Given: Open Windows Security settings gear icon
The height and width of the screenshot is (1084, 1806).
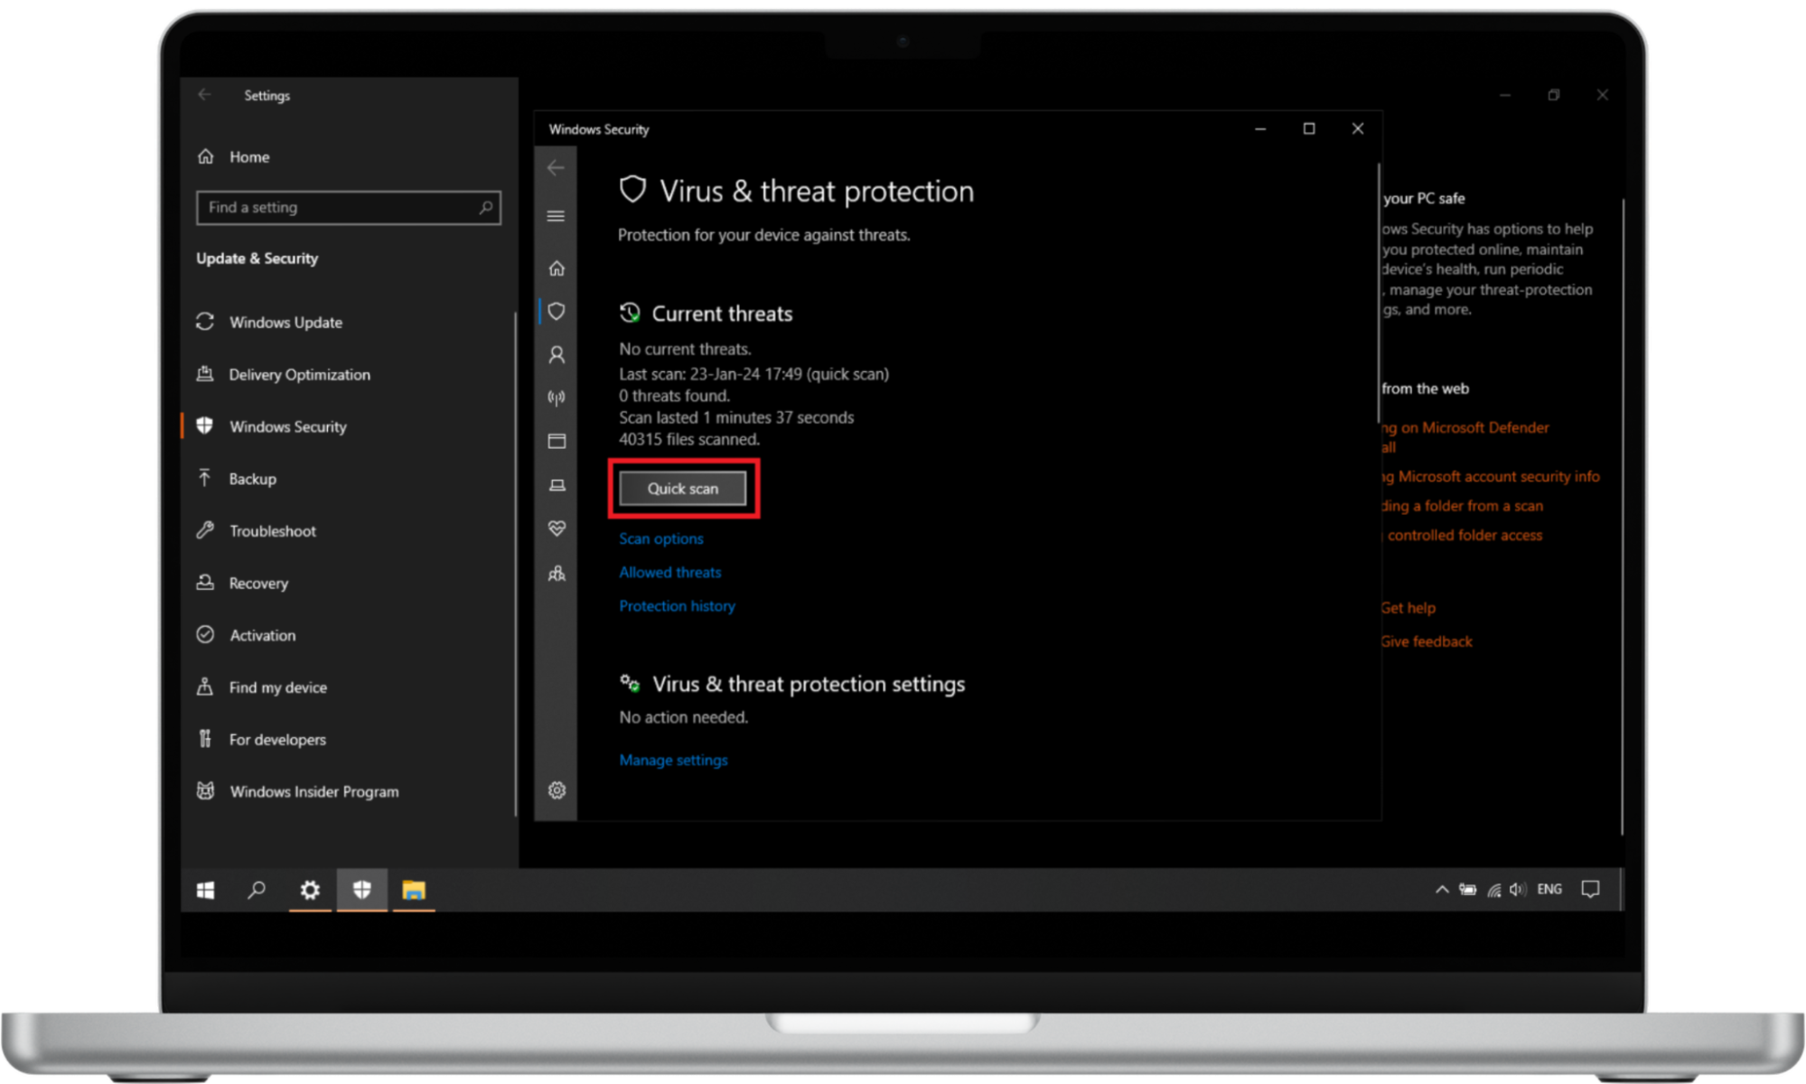Looking at the screenshot, I should pos(557,790).
